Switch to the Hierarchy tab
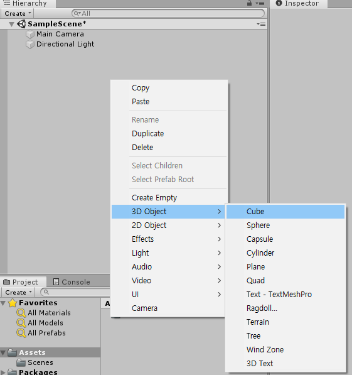Image resolution: width=352 pixels, height=375 pixels. coord(28,4)
